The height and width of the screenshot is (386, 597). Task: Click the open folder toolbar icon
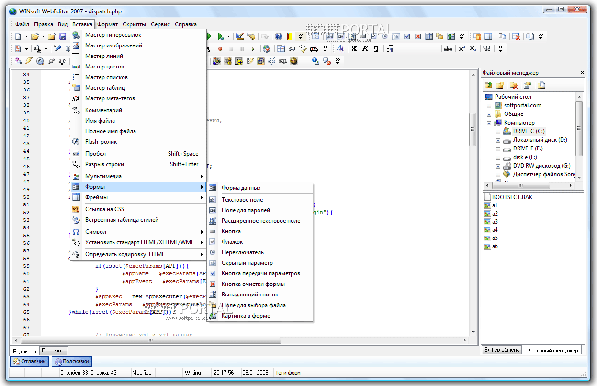pyautogui.click(x=35, y=36)
